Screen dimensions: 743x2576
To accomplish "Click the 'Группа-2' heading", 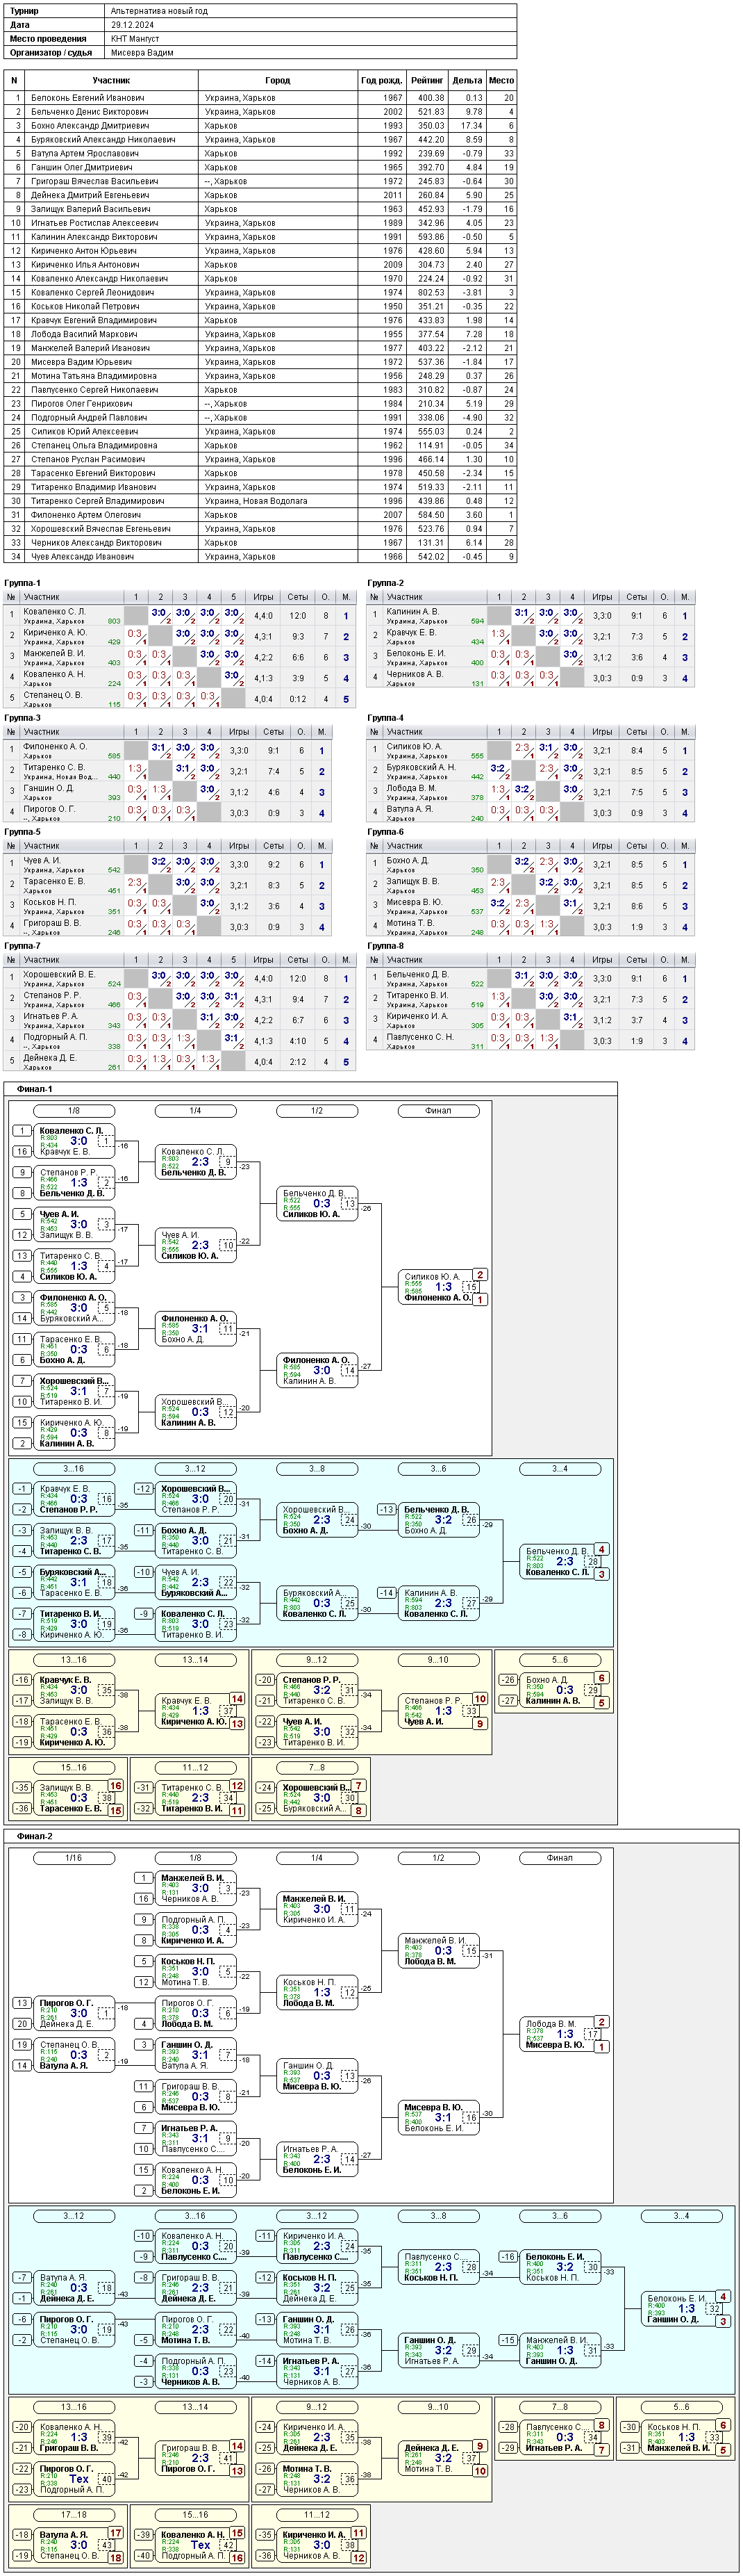I will pos(385,583).
